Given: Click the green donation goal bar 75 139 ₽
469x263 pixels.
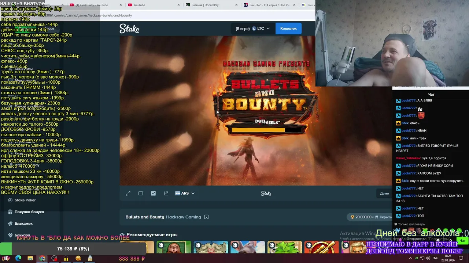Looking at the screenshot, I should (73, 249).
